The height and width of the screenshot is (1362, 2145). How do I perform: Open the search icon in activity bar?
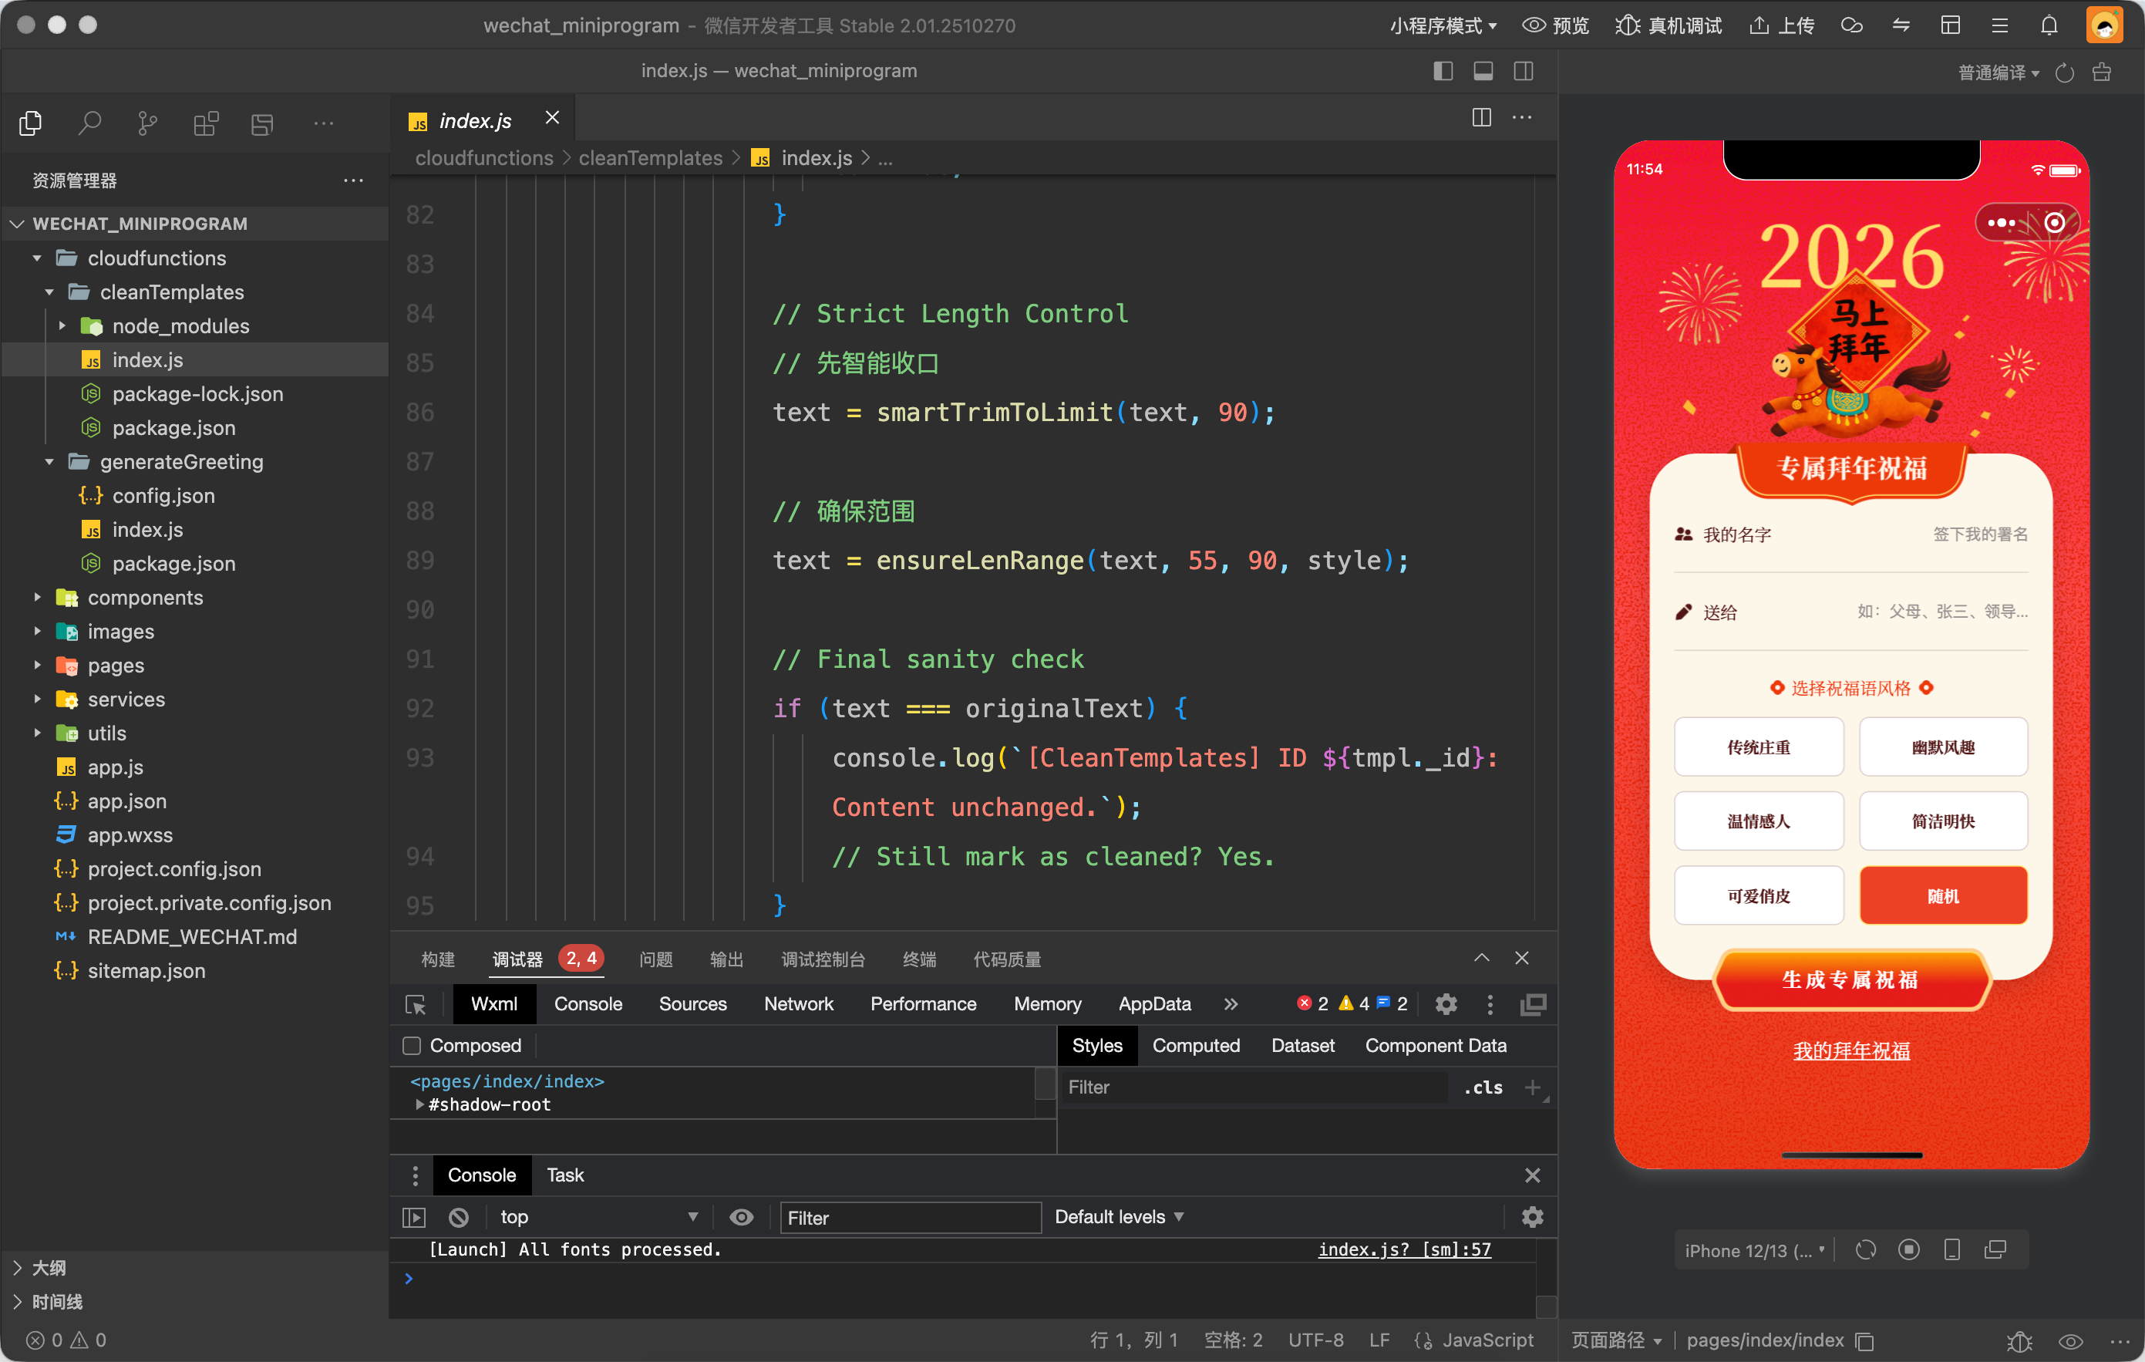pos(89,123)
